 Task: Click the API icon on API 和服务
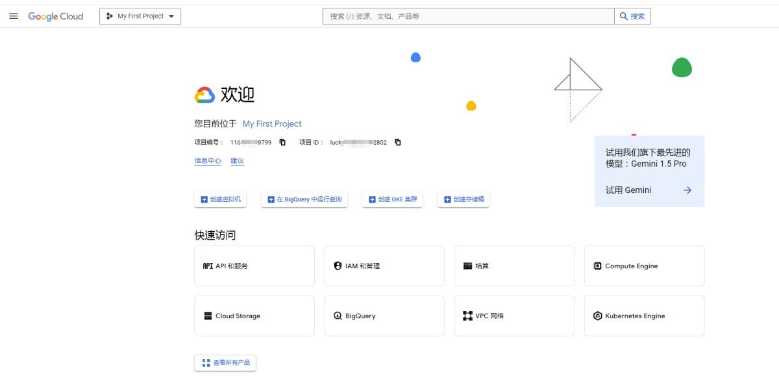(x=208, y=266)
